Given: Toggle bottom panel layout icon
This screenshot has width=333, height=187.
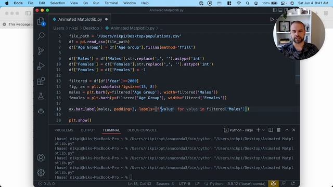Looking at the screenshot, I should [x=280, y=10].
